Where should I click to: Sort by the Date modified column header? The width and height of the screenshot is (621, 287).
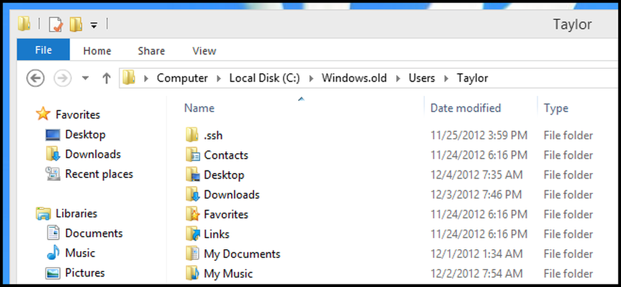pyautogui.click(x=466, y=108)
